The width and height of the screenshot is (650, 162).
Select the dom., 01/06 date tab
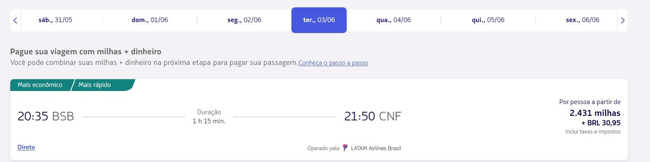(x=150, y=20)
